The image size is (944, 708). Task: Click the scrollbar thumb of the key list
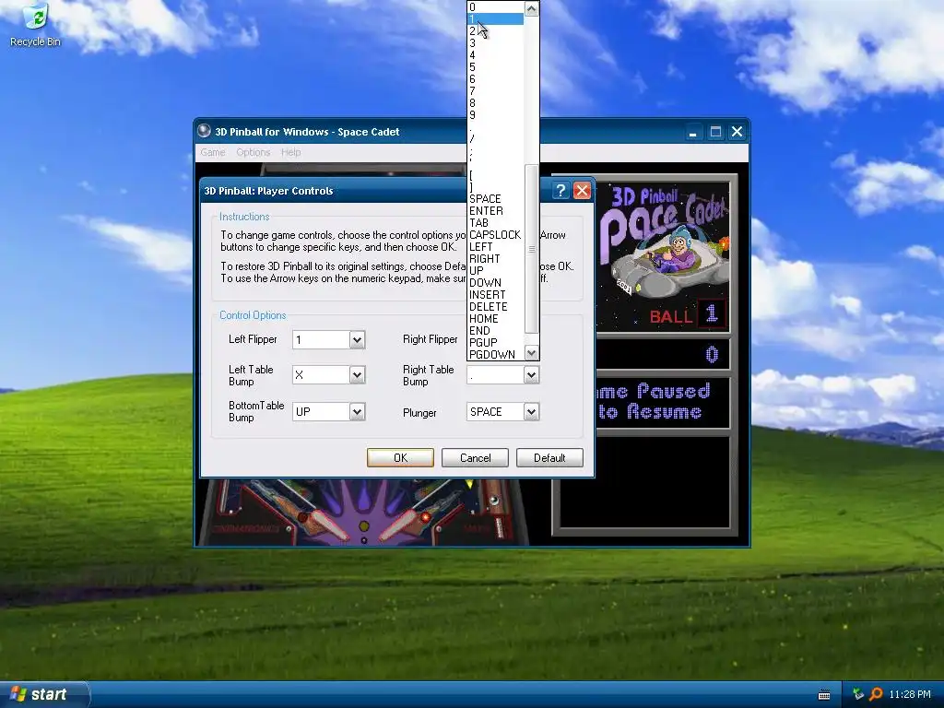(x=531, y=249)
